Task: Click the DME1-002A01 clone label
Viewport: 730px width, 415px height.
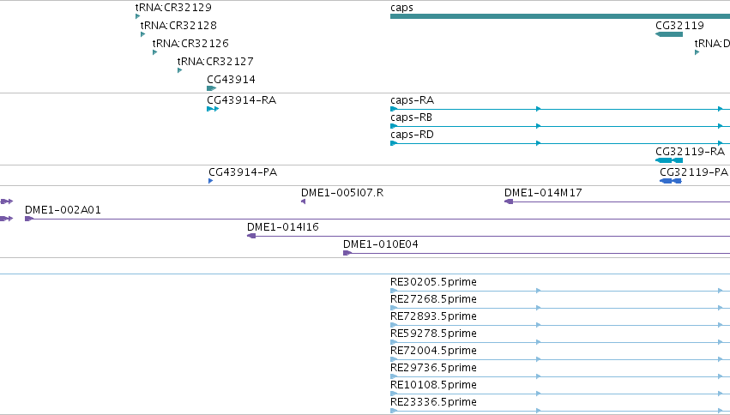Action: (x=63, y=210)
